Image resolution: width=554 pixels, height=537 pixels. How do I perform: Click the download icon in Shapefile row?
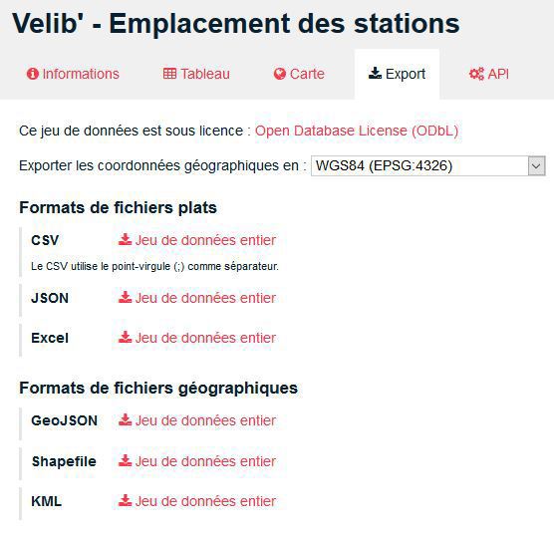click(x=125, y=460)
